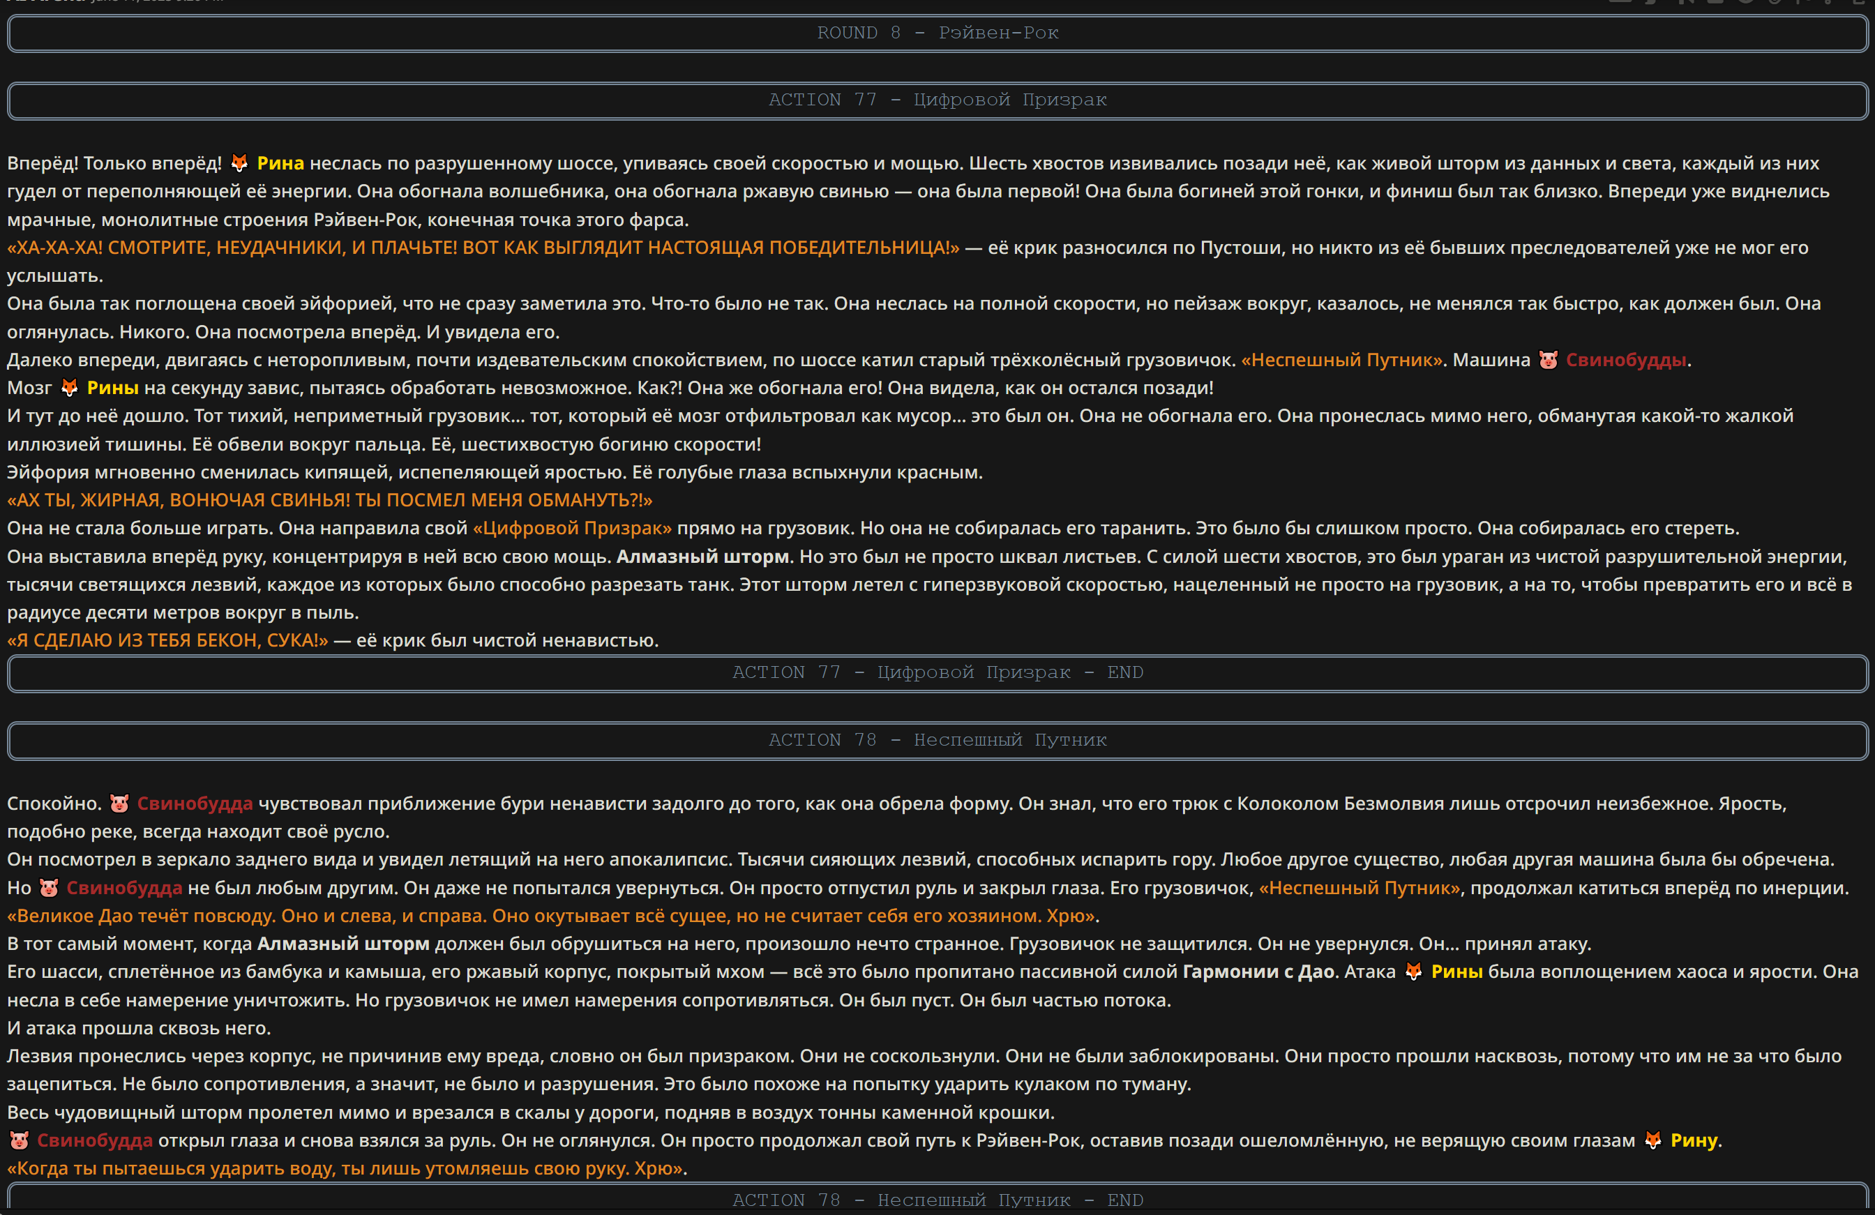Click the fox emoji after "не верящую своим глазам"
The width and height of the screenshot is (1875, 1215).
pyautogui.click(x=1653, y=1140)
